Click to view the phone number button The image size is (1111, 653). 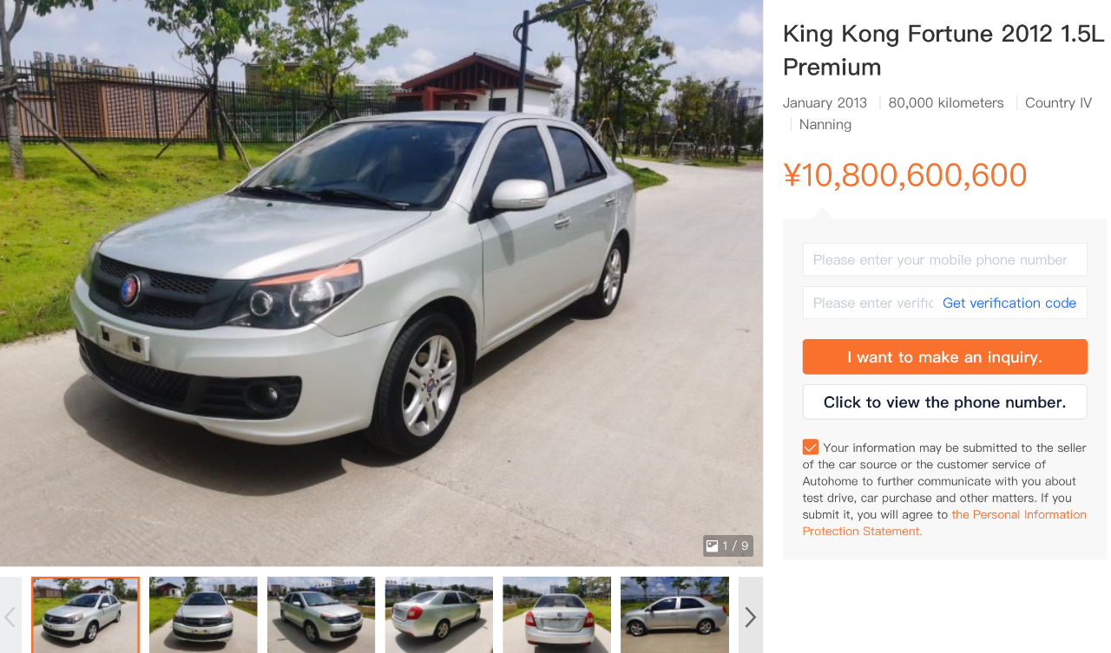pos(944,402)
